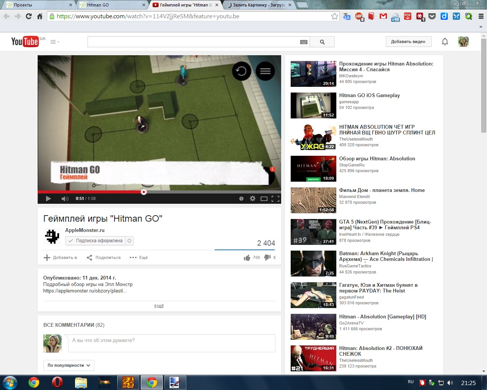Open 'Обзор игры Hitman: Absolution' video

[377, 159]
